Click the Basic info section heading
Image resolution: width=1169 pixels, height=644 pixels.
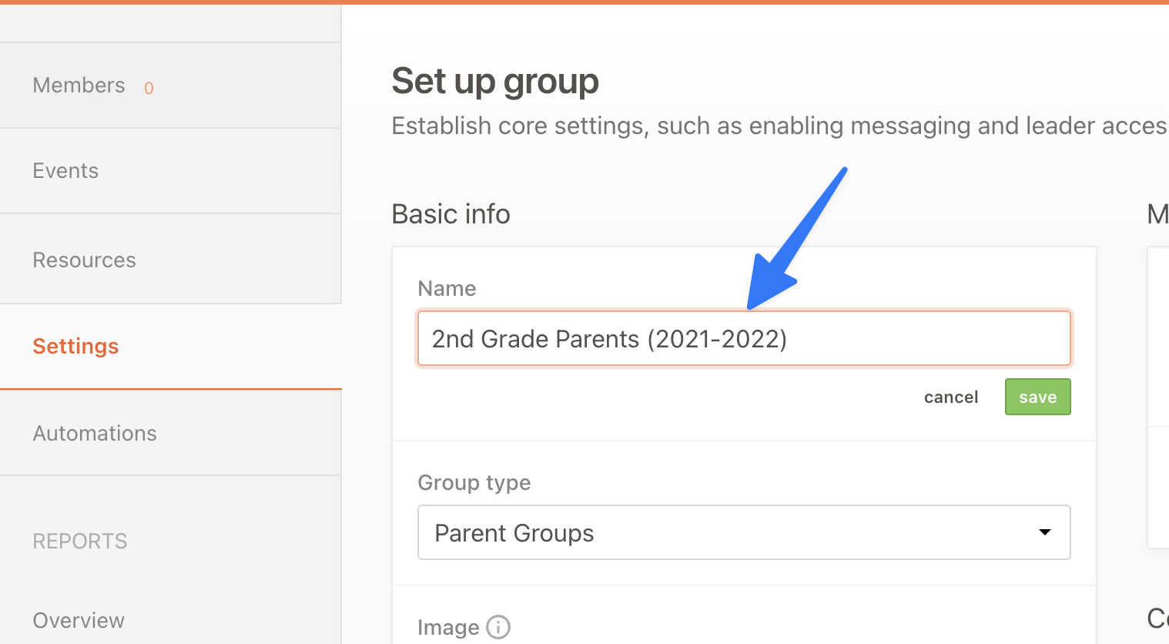pos(451,213)
